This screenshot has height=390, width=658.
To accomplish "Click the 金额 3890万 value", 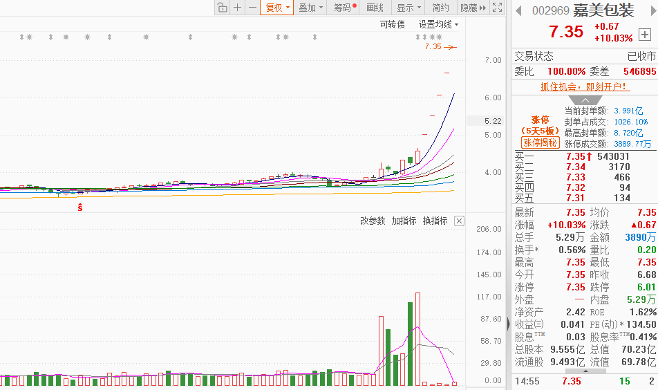I will (640, 237).
